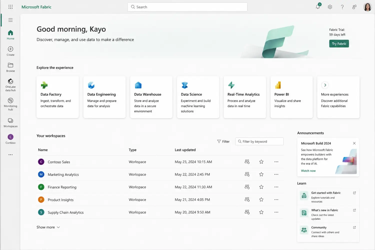Open the feedback people icon in header
This screenshot has width=375, height=250.
click(354, 7)
